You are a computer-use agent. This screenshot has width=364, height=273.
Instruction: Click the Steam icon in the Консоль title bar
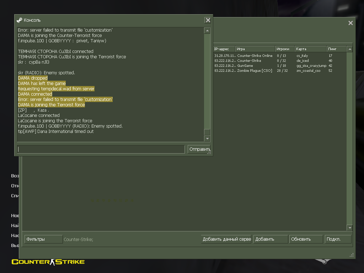coord(20,20)
